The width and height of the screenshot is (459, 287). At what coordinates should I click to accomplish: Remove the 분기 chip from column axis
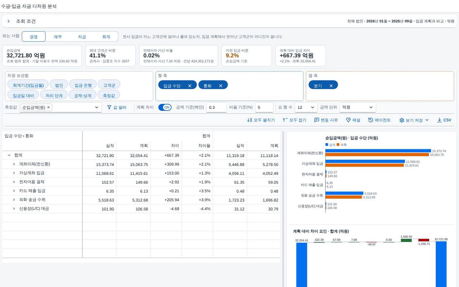click(331, 86)
